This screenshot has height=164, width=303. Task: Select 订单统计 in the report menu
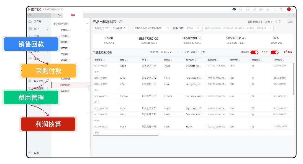coord(65,36)
